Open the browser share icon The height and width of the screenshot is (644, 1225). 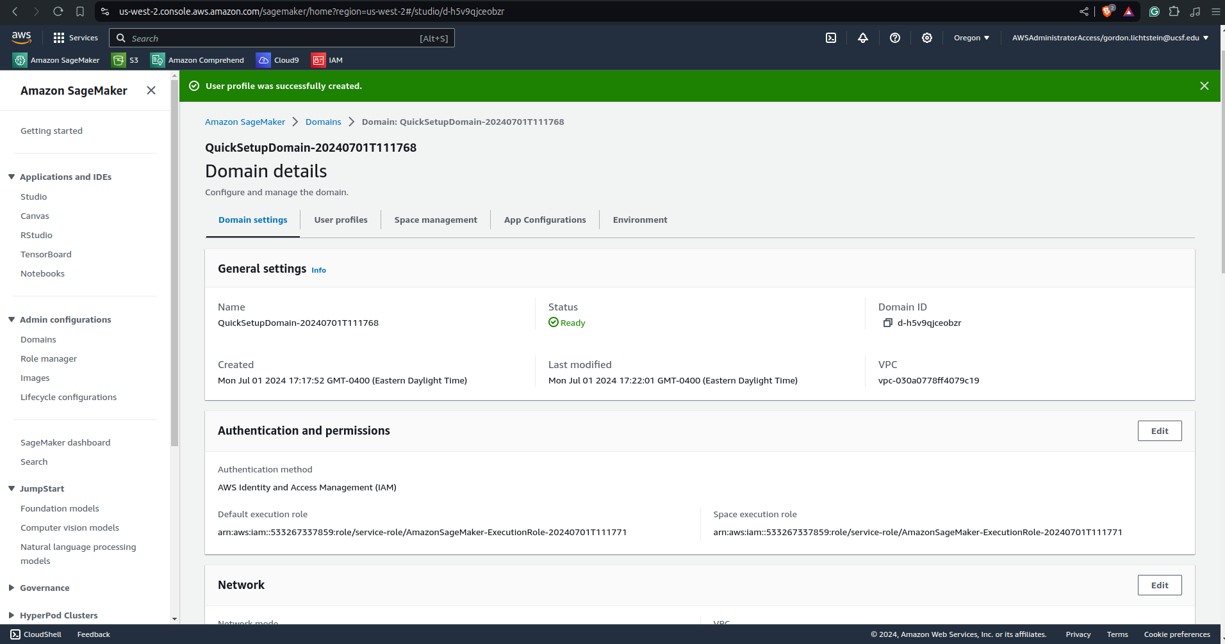tap(1084, 12)
